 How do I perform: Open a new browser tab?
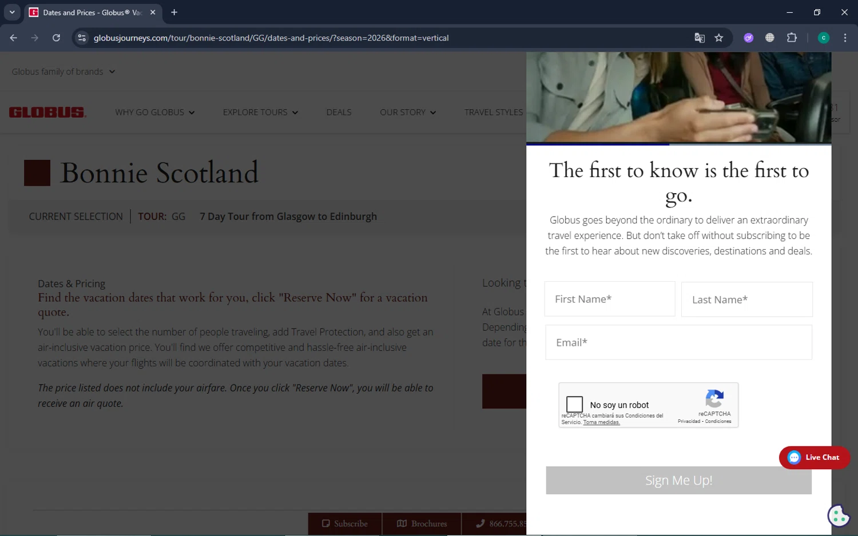[174, 12]
